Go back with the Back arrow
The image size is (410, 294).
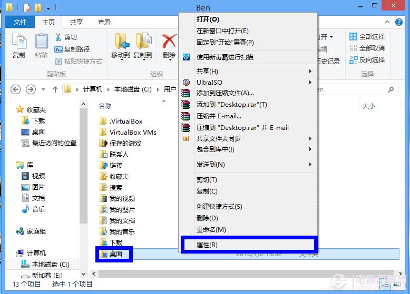15,89
